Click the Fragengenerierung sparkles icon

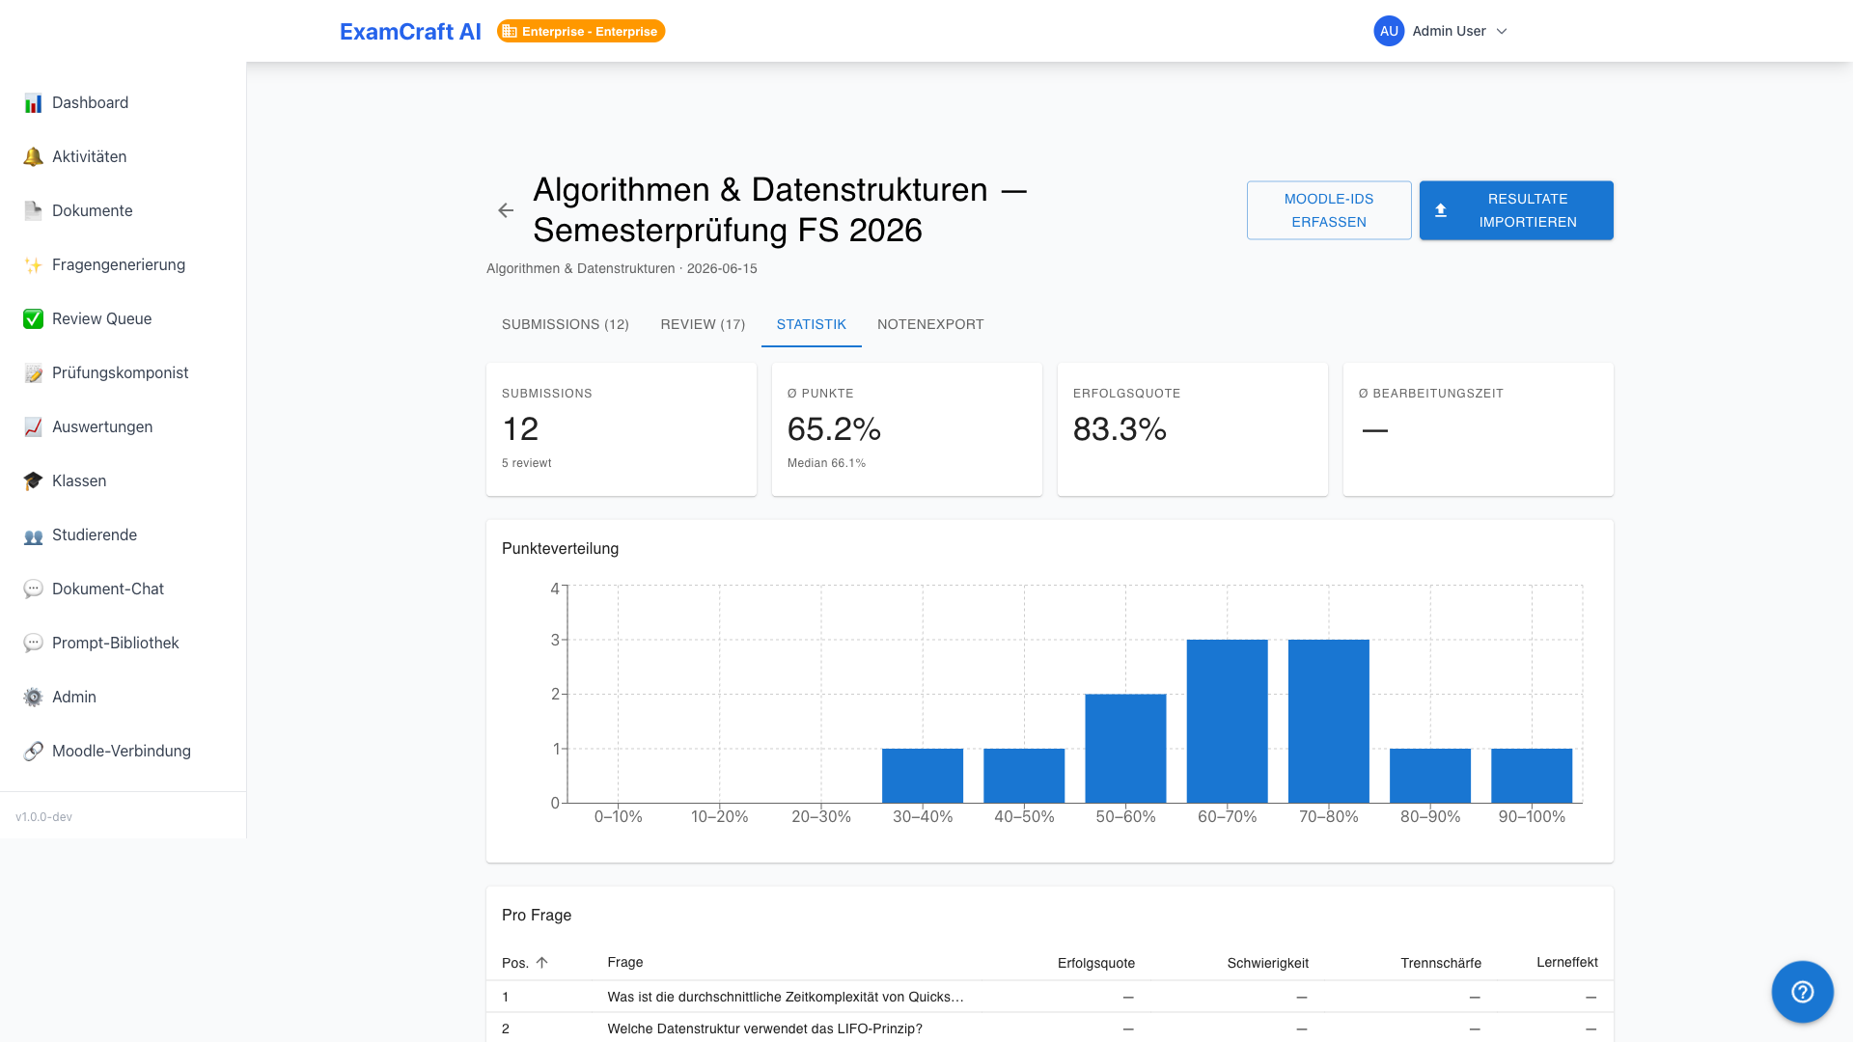click(x=33, y=265)
